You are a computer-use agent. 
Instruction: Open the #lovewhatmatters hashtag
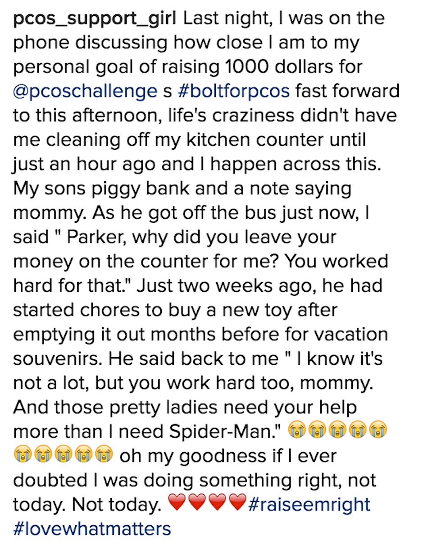pyautogui.click(x=92, y=528)
